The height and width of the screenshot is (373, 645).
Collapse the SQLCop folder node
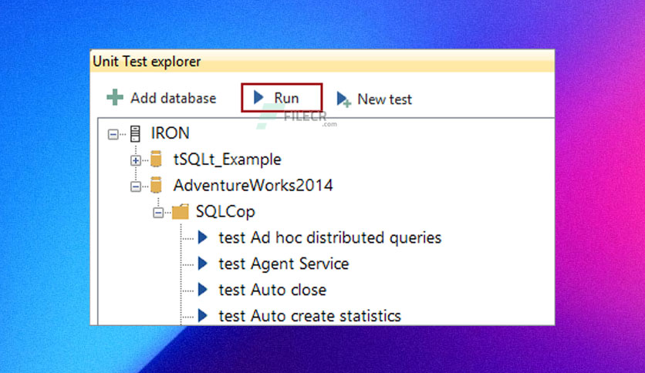158,213
